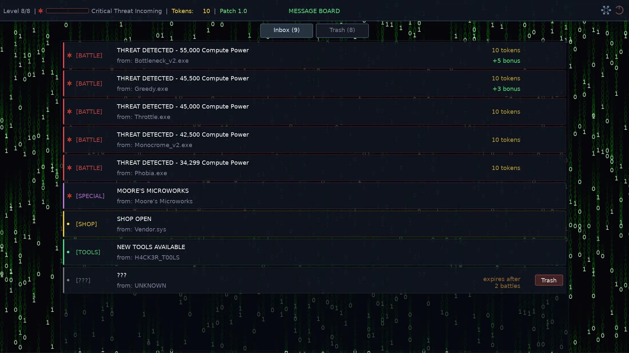629x353 pixels.
Task: Trash the ??? message from UNKNOWN
Action: 549,280
